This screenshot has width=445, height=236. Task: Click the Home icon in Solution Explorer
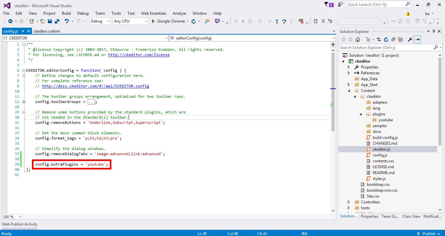(358, 39)
